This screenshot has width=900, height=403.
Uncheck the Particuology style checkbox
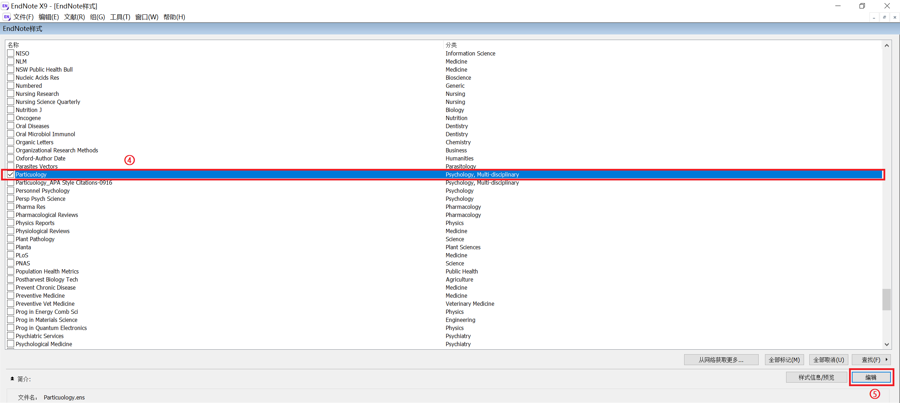coord(11,174)
